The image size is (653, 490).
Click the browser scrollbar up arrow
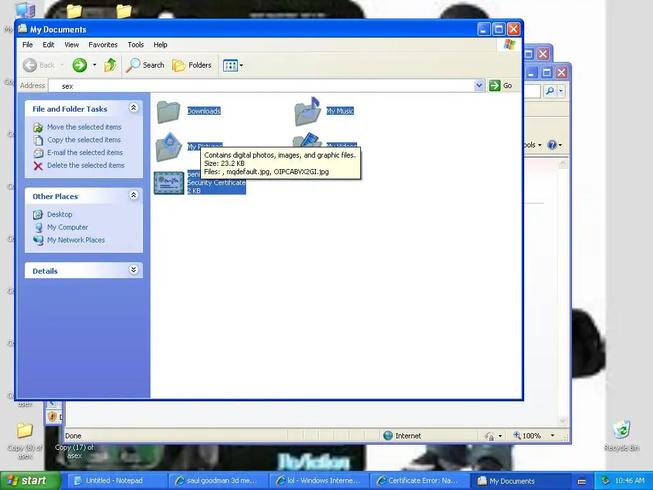[562, 163]
